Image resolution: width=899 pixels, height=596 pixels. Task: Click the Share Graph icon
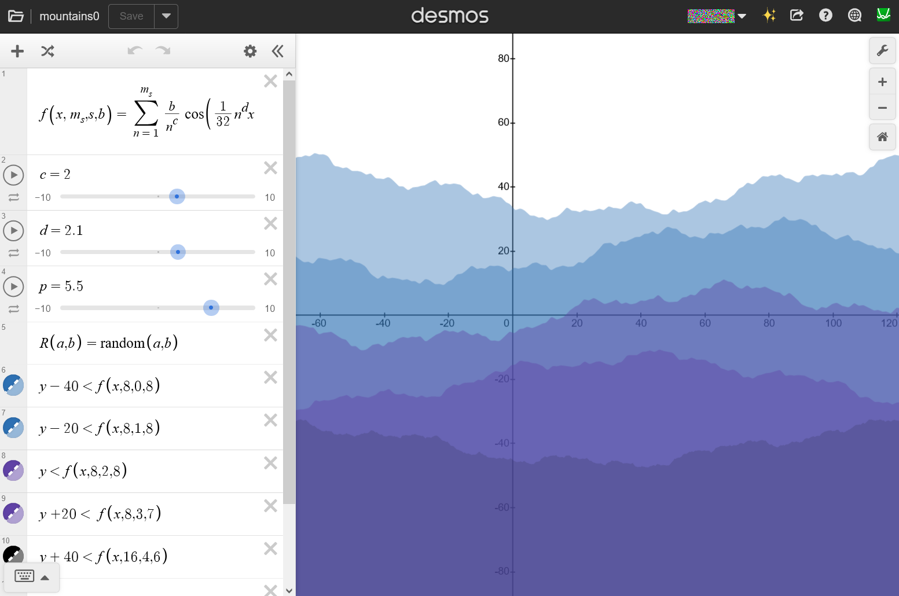click(x=797, y=16)
